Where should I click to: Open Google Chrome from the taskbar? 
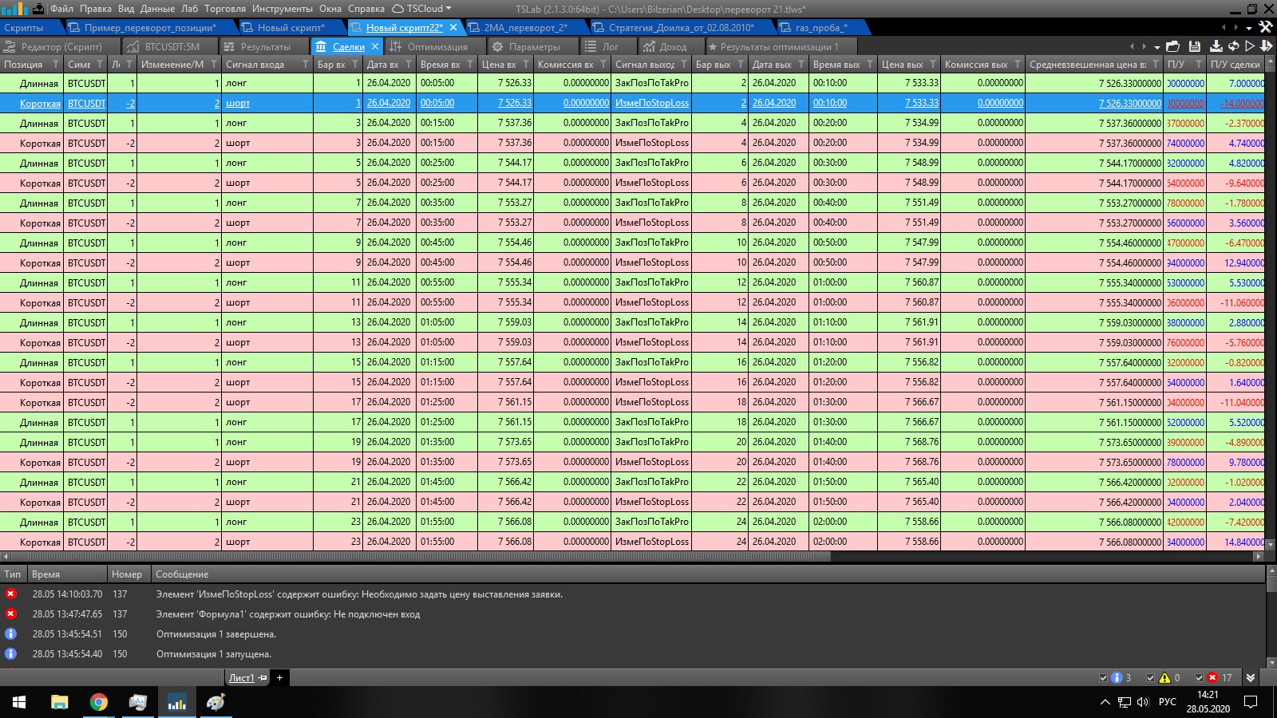[99, 702]
